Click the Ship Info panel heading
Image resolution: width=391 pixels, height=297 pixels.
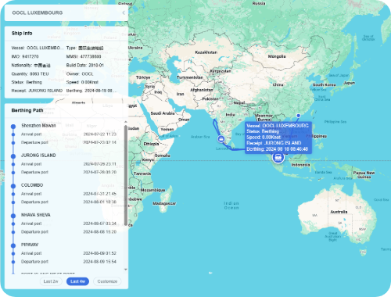coord(22,34)
